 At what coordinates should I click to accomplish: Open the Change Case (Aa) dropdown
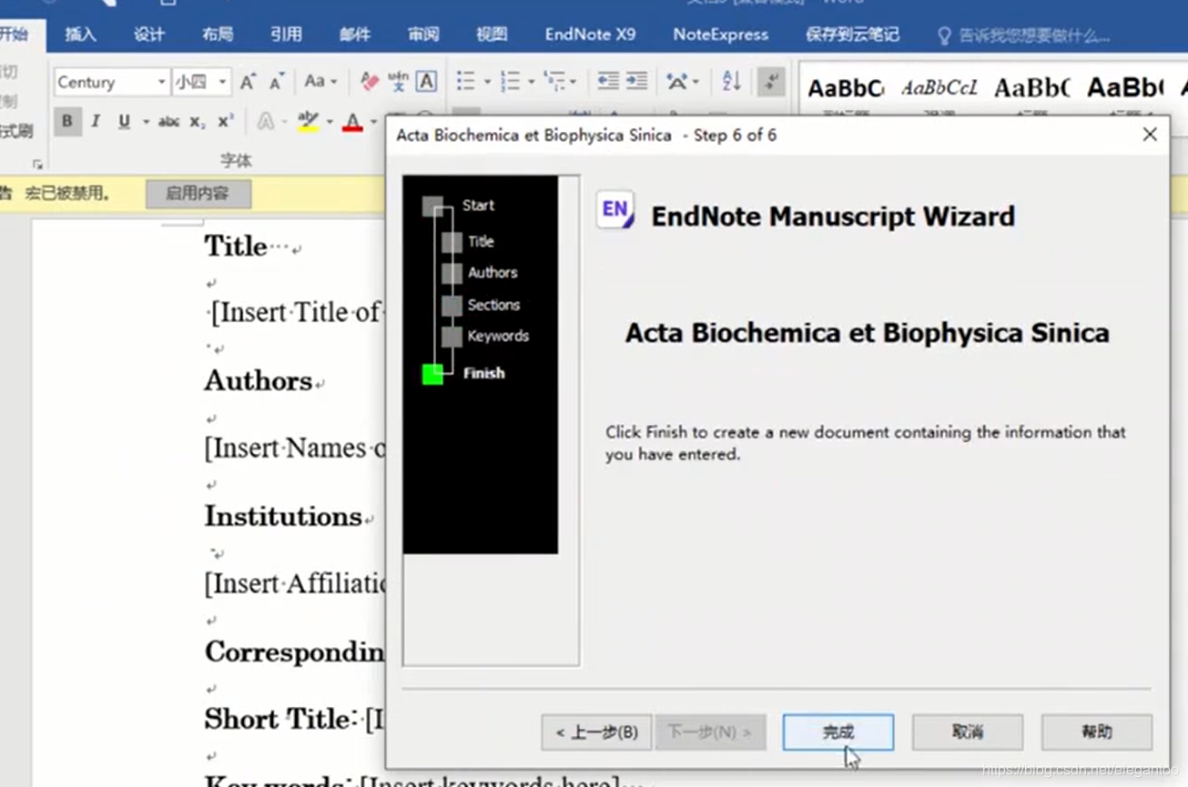pyautogui.click(x=320, y=82)
